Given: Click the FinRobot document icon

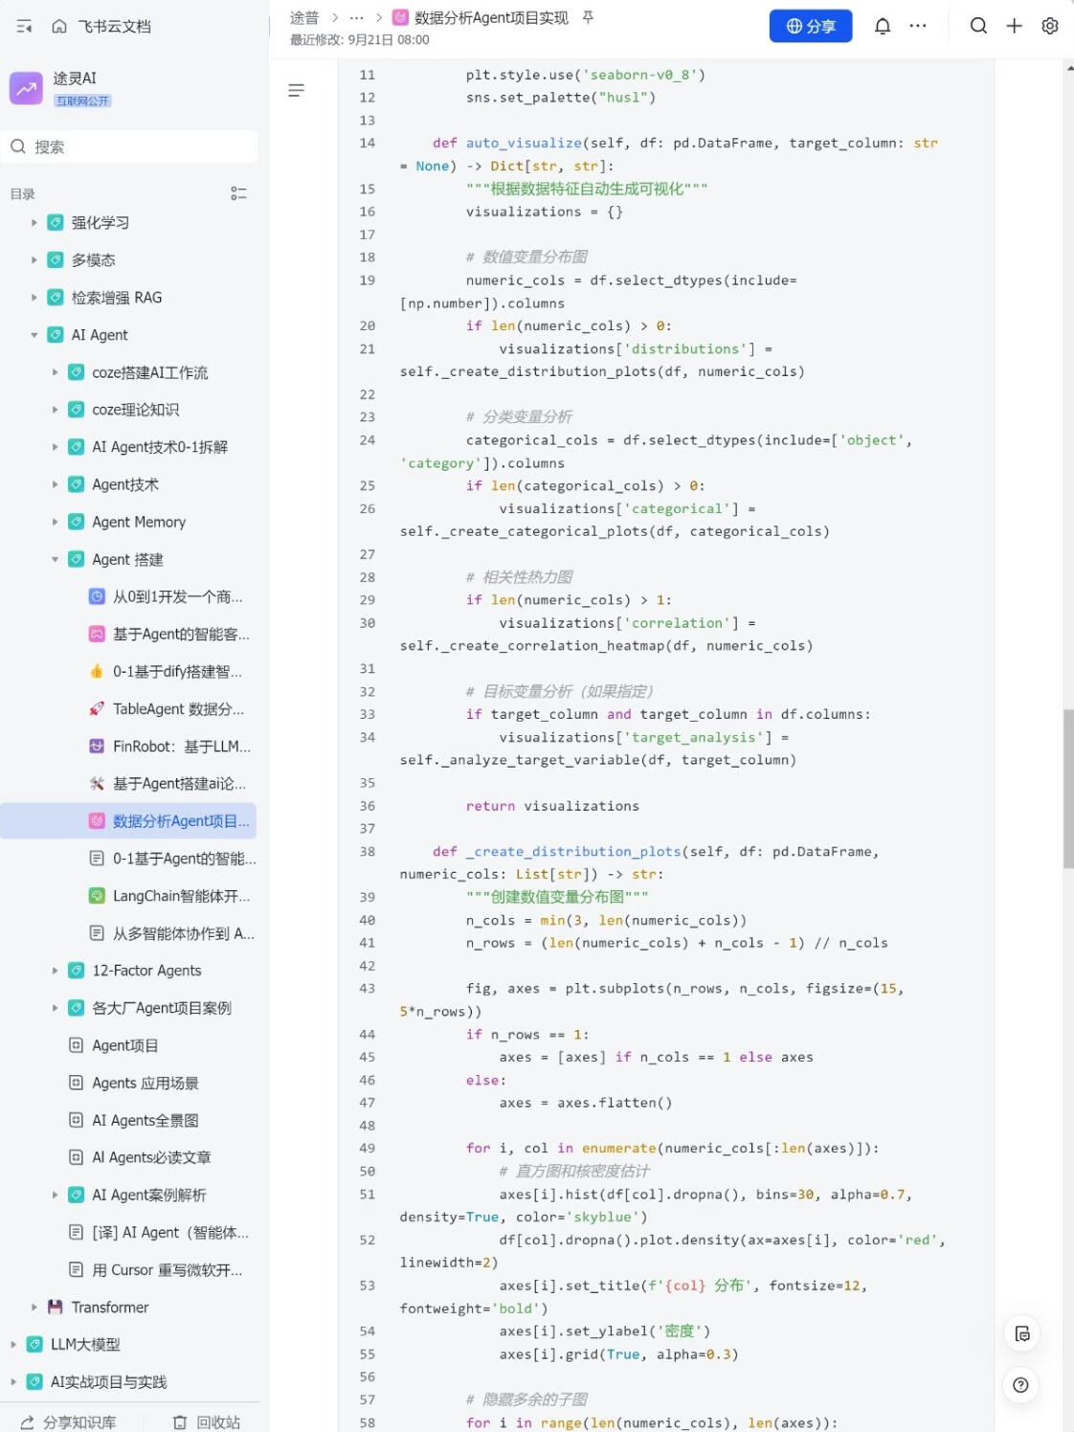Looking at the screenshot, I should [97, 746].
